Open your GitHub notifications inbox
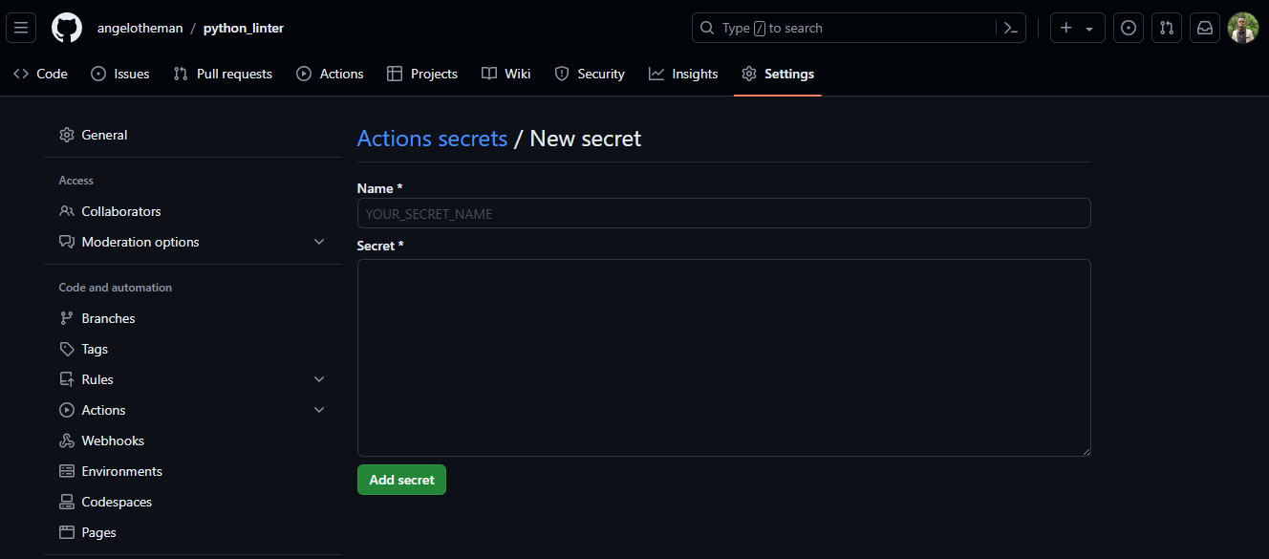1269x559 pixels. coord(1204,28)
